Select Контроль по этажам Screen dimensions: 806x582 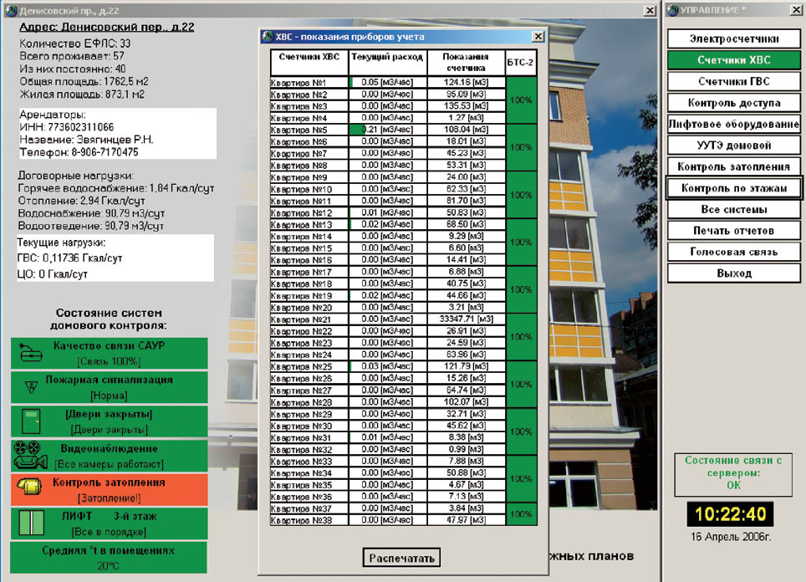(x=734, y=188)
